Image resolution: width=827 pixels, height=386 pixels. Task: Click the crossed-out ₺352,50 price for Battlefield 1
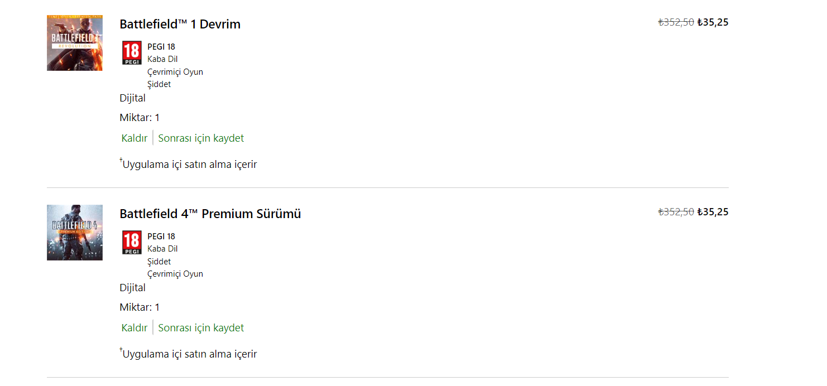pos(676,22)
